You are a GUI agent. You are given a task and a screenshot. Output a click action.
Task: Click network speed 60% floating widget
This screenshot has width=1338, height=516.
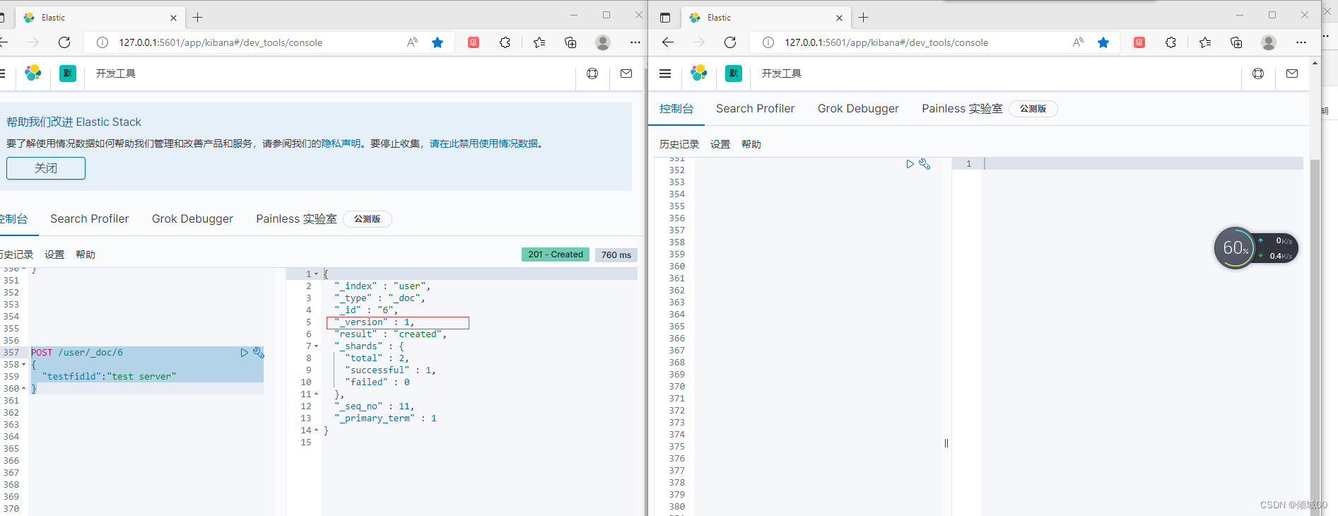pyautogui.click(x=1256, y=248)
